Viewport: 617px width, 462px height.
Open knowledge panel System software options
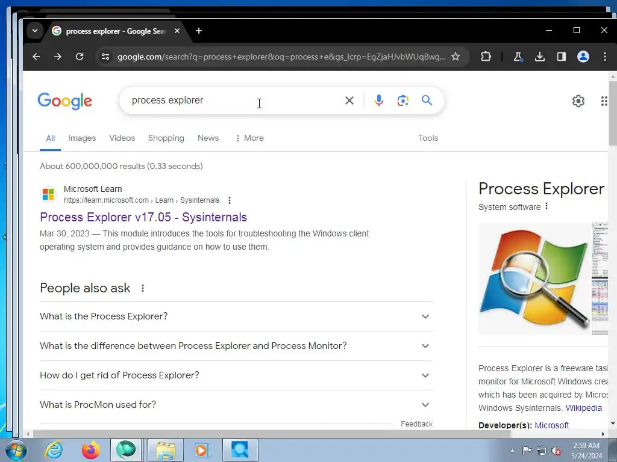coord(547,206)
